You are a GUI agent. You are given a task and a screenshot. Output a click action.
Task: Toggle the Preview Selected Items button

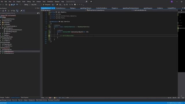(24, 11)
